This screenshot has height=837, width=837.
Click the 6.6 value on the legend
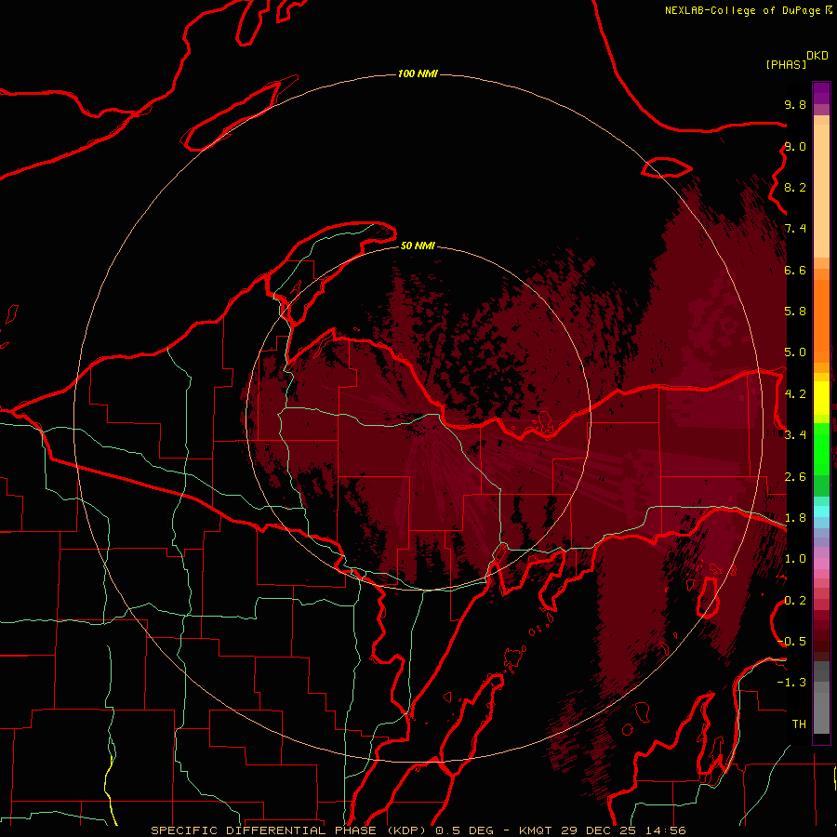click(795, 270)
